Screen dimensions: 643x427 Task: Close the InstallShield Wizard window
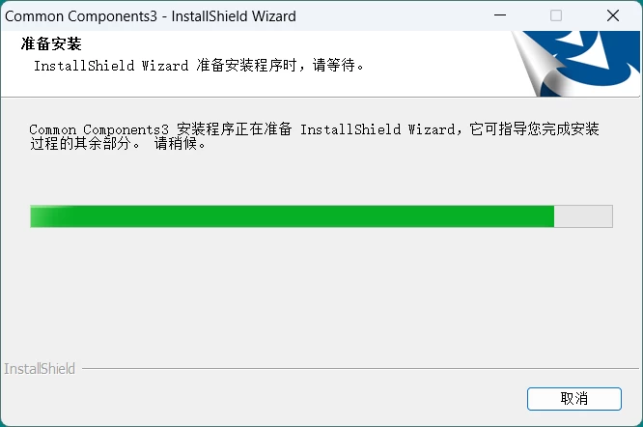613,16
